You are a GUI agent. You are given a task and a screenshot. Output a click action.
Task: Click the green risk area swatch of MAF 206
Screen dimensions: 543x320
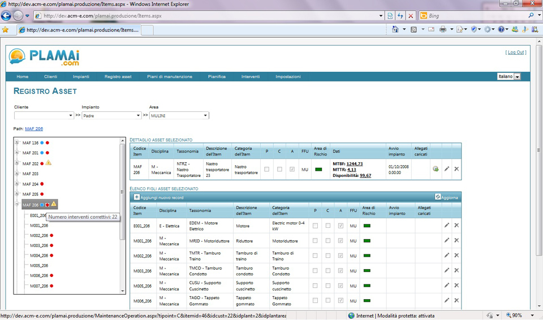pyautogui.click(x=318, y=170)
